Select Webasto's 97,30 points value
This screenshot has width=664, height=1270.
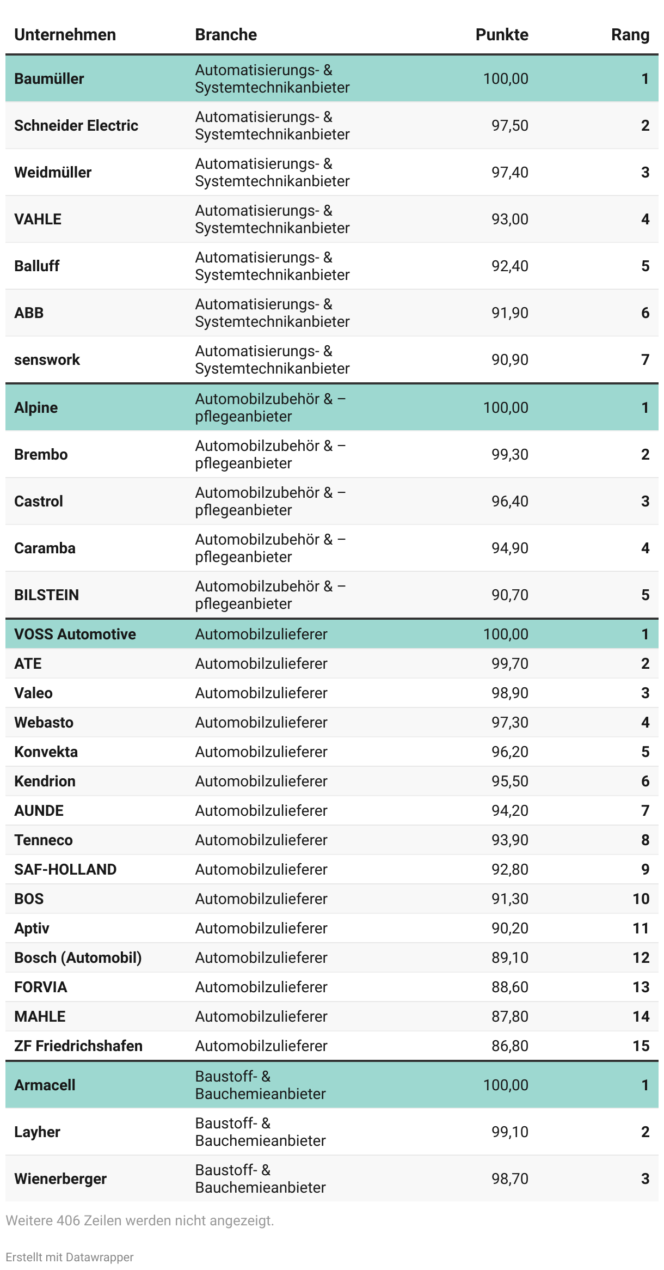(509, 722)
